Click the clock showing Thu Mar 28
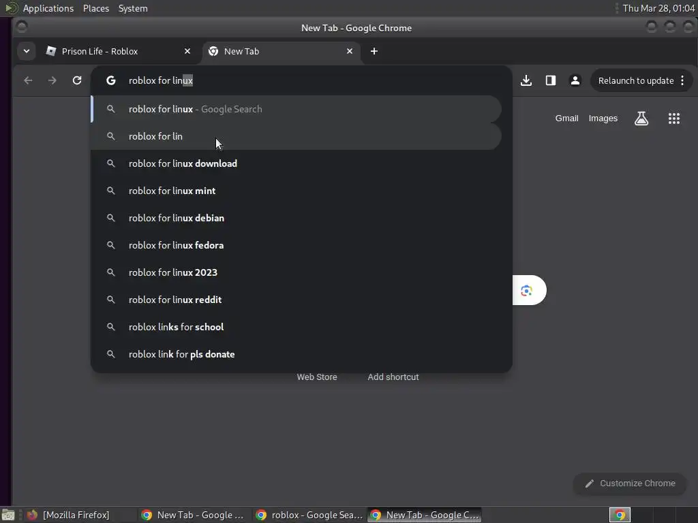 (659, 8)
